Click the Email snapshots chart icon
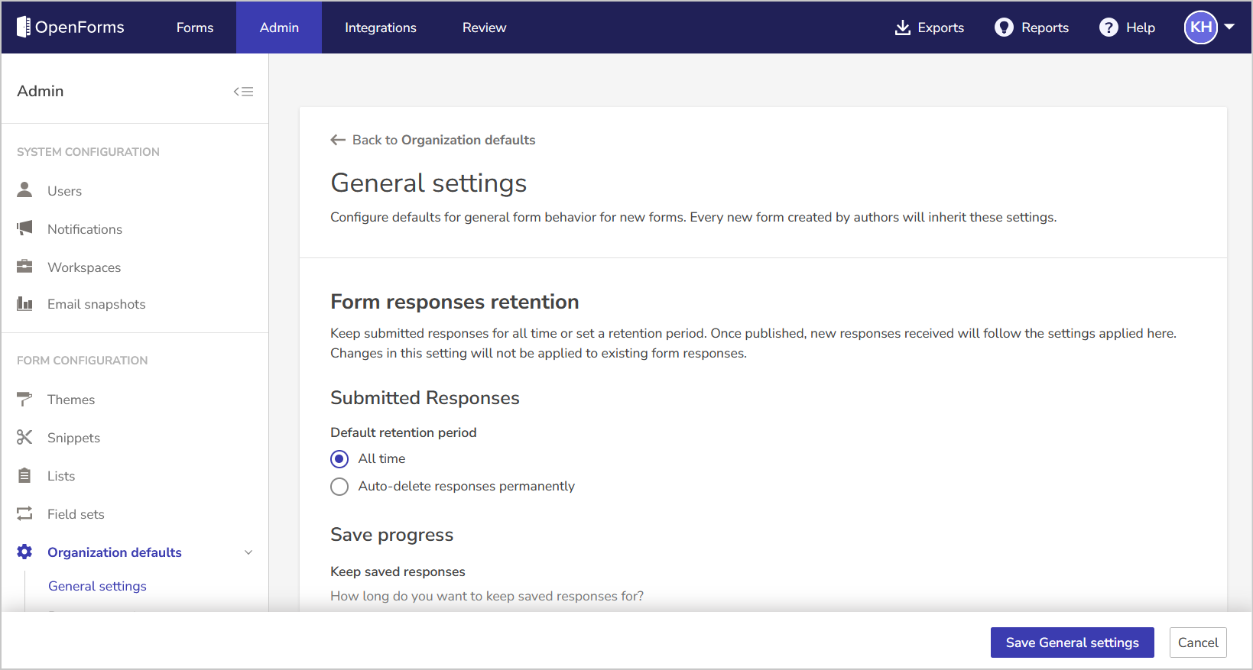1253x670 pixels. [24, 304]
